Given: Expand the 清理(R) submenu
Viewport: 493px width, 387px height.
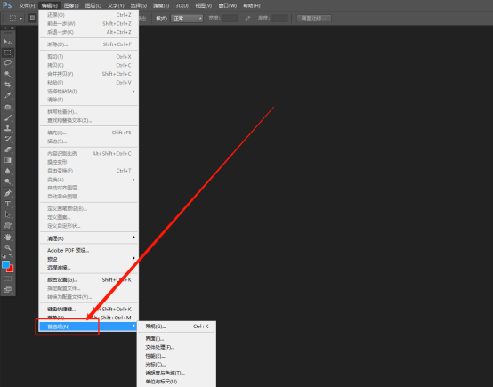Looking at the screenshot, I should point(89,238).
